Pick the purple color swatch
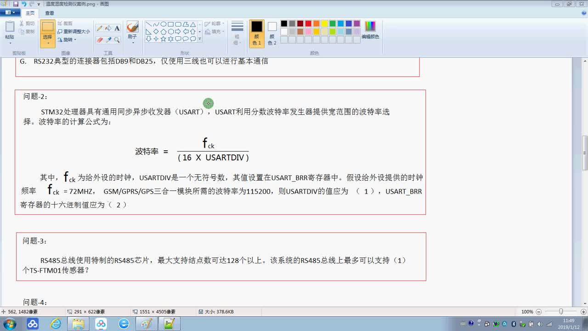This screenshot has width=588, height=331. point(357,23)
